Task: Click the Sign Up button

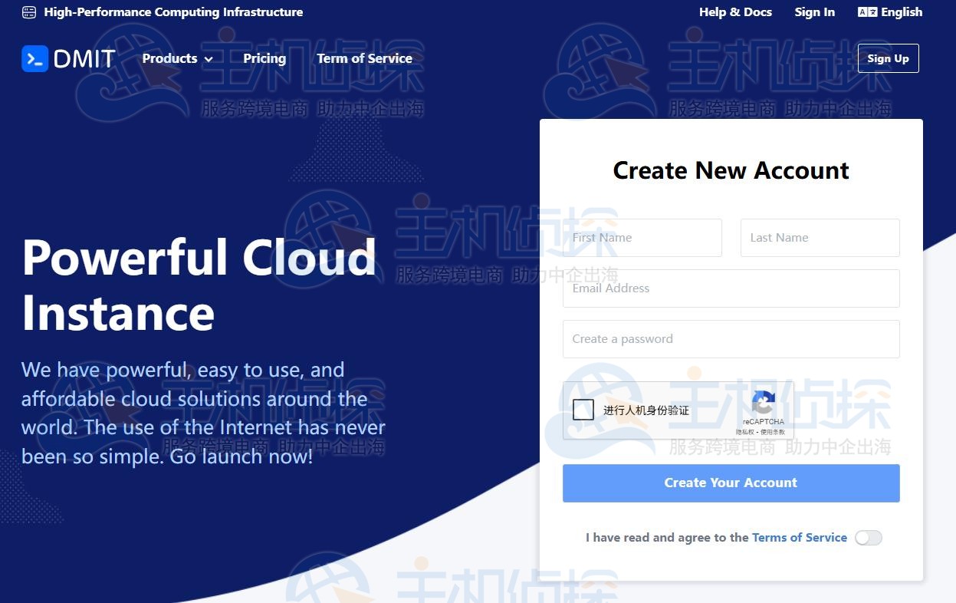Action: coord(888,58)
